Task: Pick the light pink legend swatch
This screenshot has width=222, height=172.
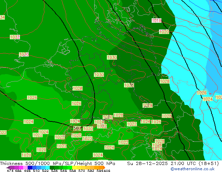Action: 25,167
